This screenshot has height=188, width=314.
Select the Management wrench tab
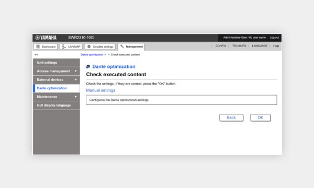(131, 47)
